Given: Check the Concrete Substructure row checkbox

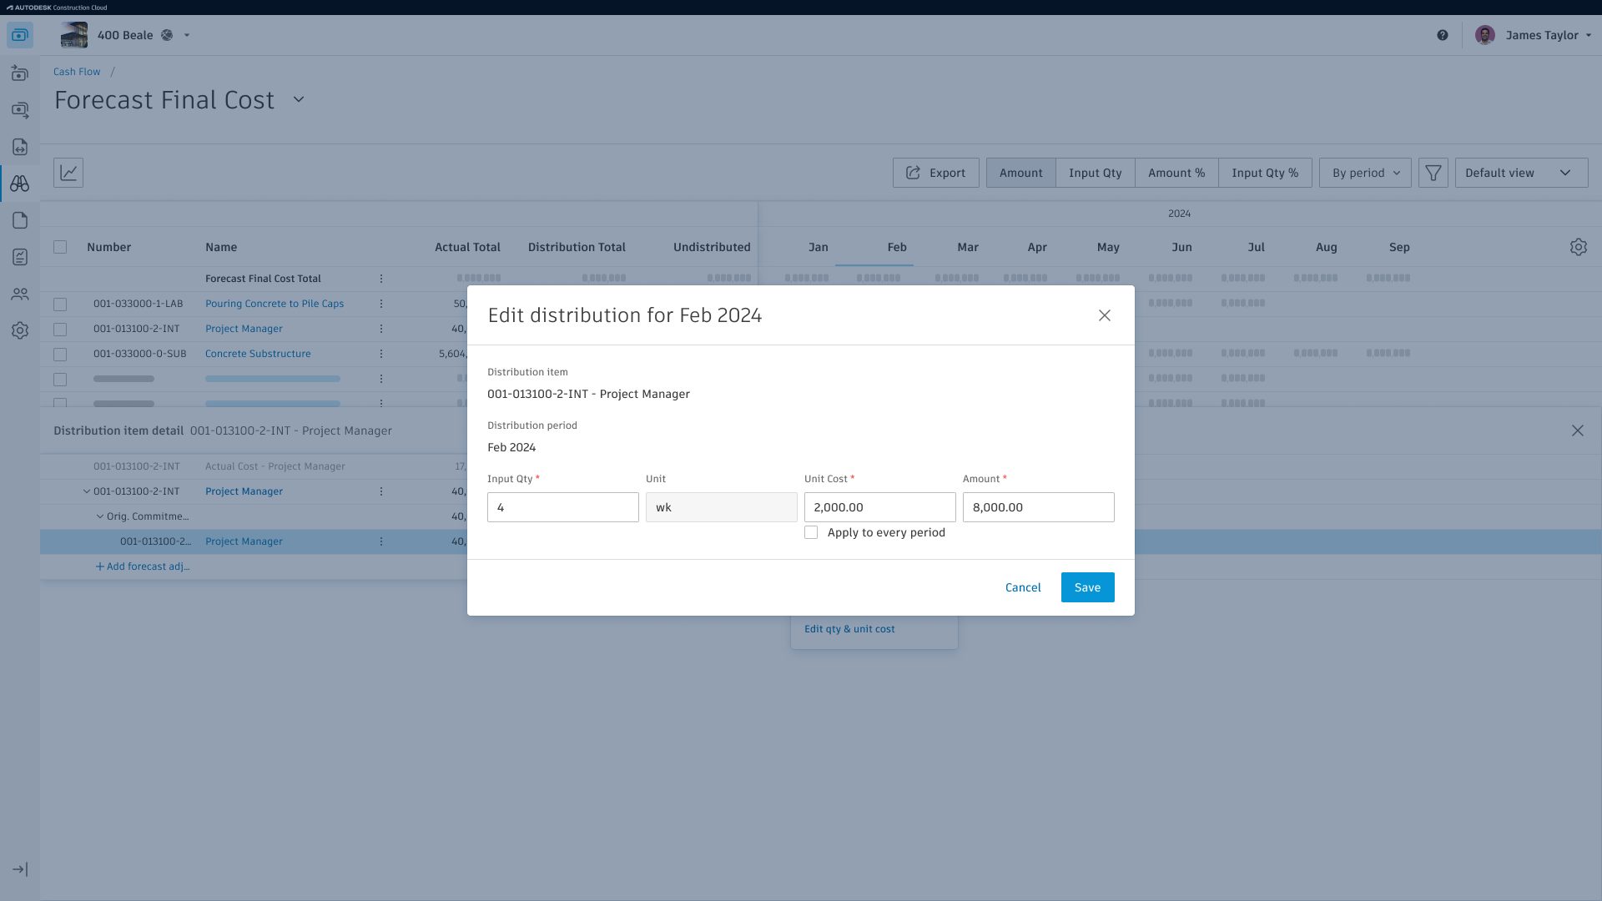Looking at the screenshot, I should click(x=60, y=355).
